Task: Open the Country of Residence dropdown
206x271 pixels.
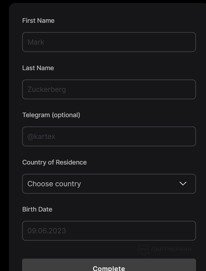Action: coord(109,184)
